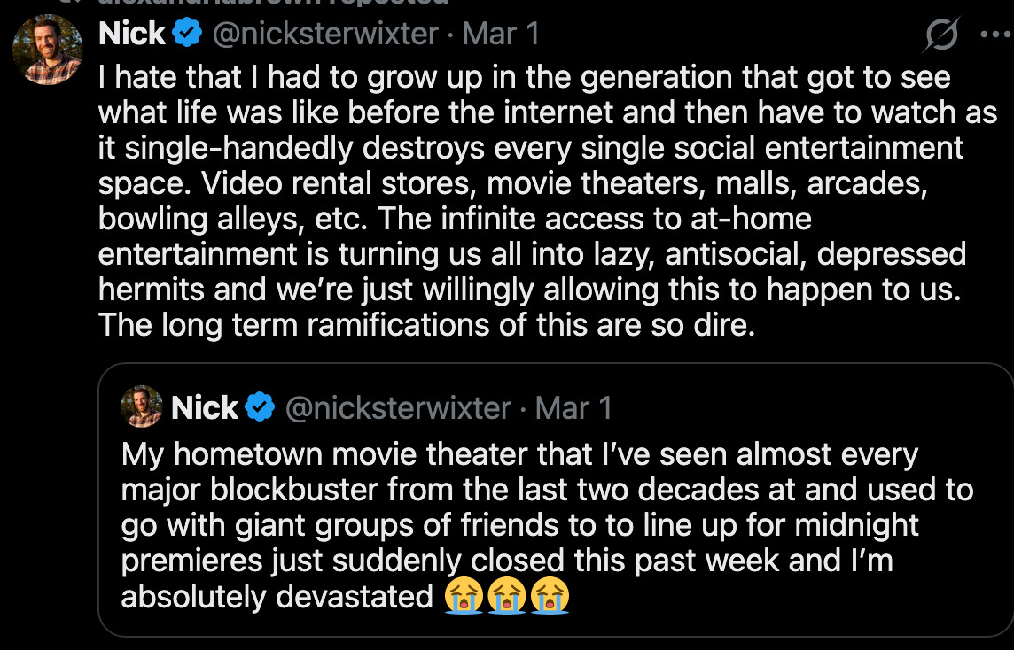Click the partially visible reposted label
The image size is (1014, 650).
coord(266,3)
